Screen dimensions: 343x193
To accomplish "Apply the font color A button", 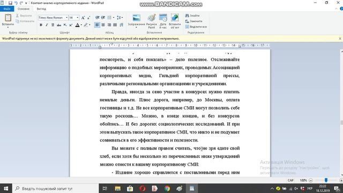I will 77,25.
